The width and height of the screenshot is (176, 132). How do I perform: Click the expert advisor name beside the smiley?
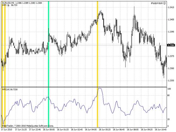(157, 3)
